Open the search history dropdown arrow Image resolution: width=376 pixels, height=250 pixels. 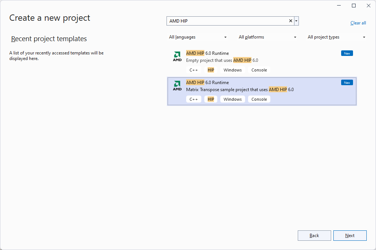click(296, 21)
